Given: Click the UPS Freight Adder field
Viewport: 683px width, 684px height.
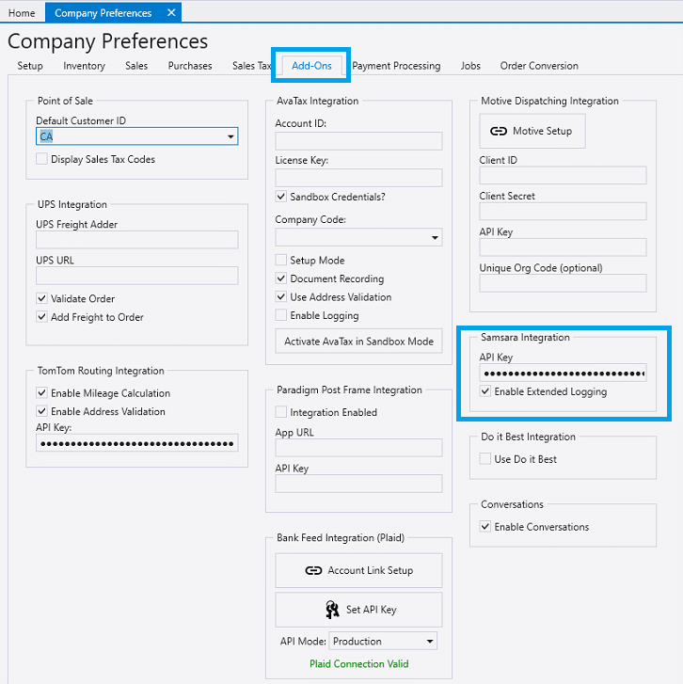Looking at the screenshot, I should click(x=136, y=240).
